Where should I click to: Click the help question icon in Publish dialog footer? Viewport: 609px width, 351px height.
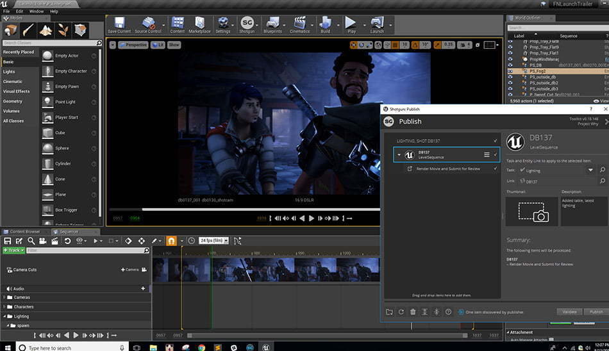coord(448,312)
